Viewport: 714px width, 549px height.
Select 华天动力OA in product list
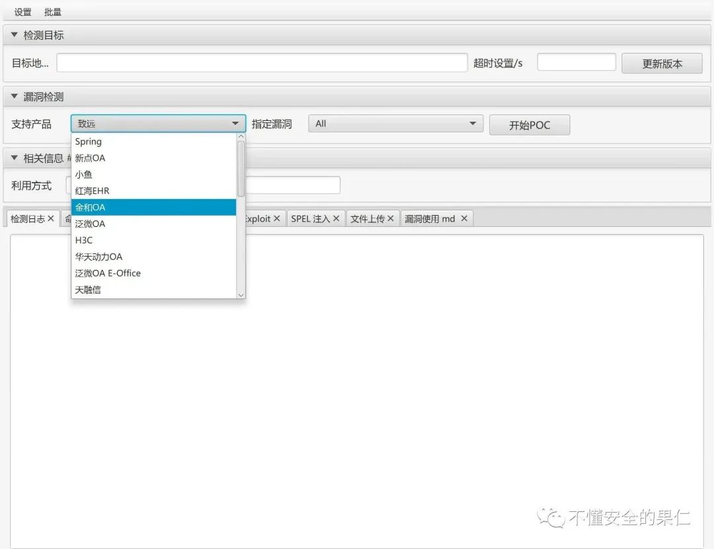154,257
